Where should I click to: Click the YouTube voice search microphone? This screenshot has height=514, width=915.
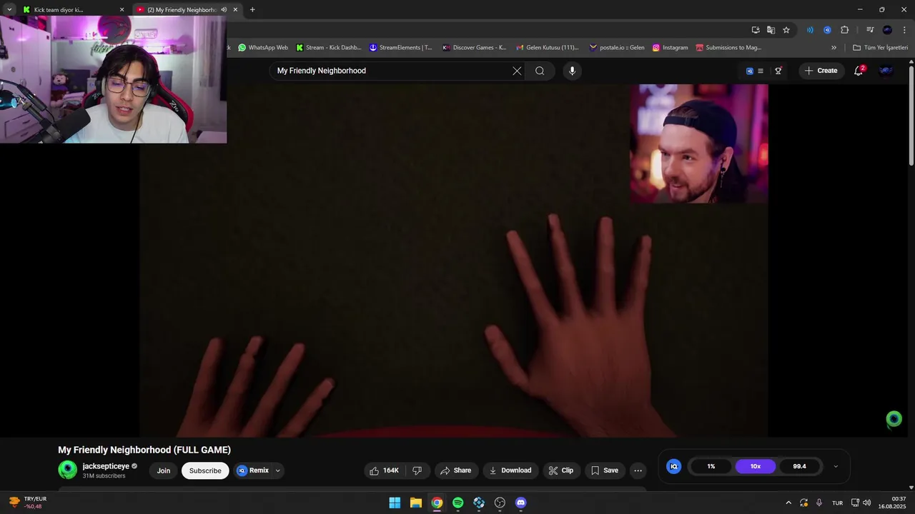572,71
